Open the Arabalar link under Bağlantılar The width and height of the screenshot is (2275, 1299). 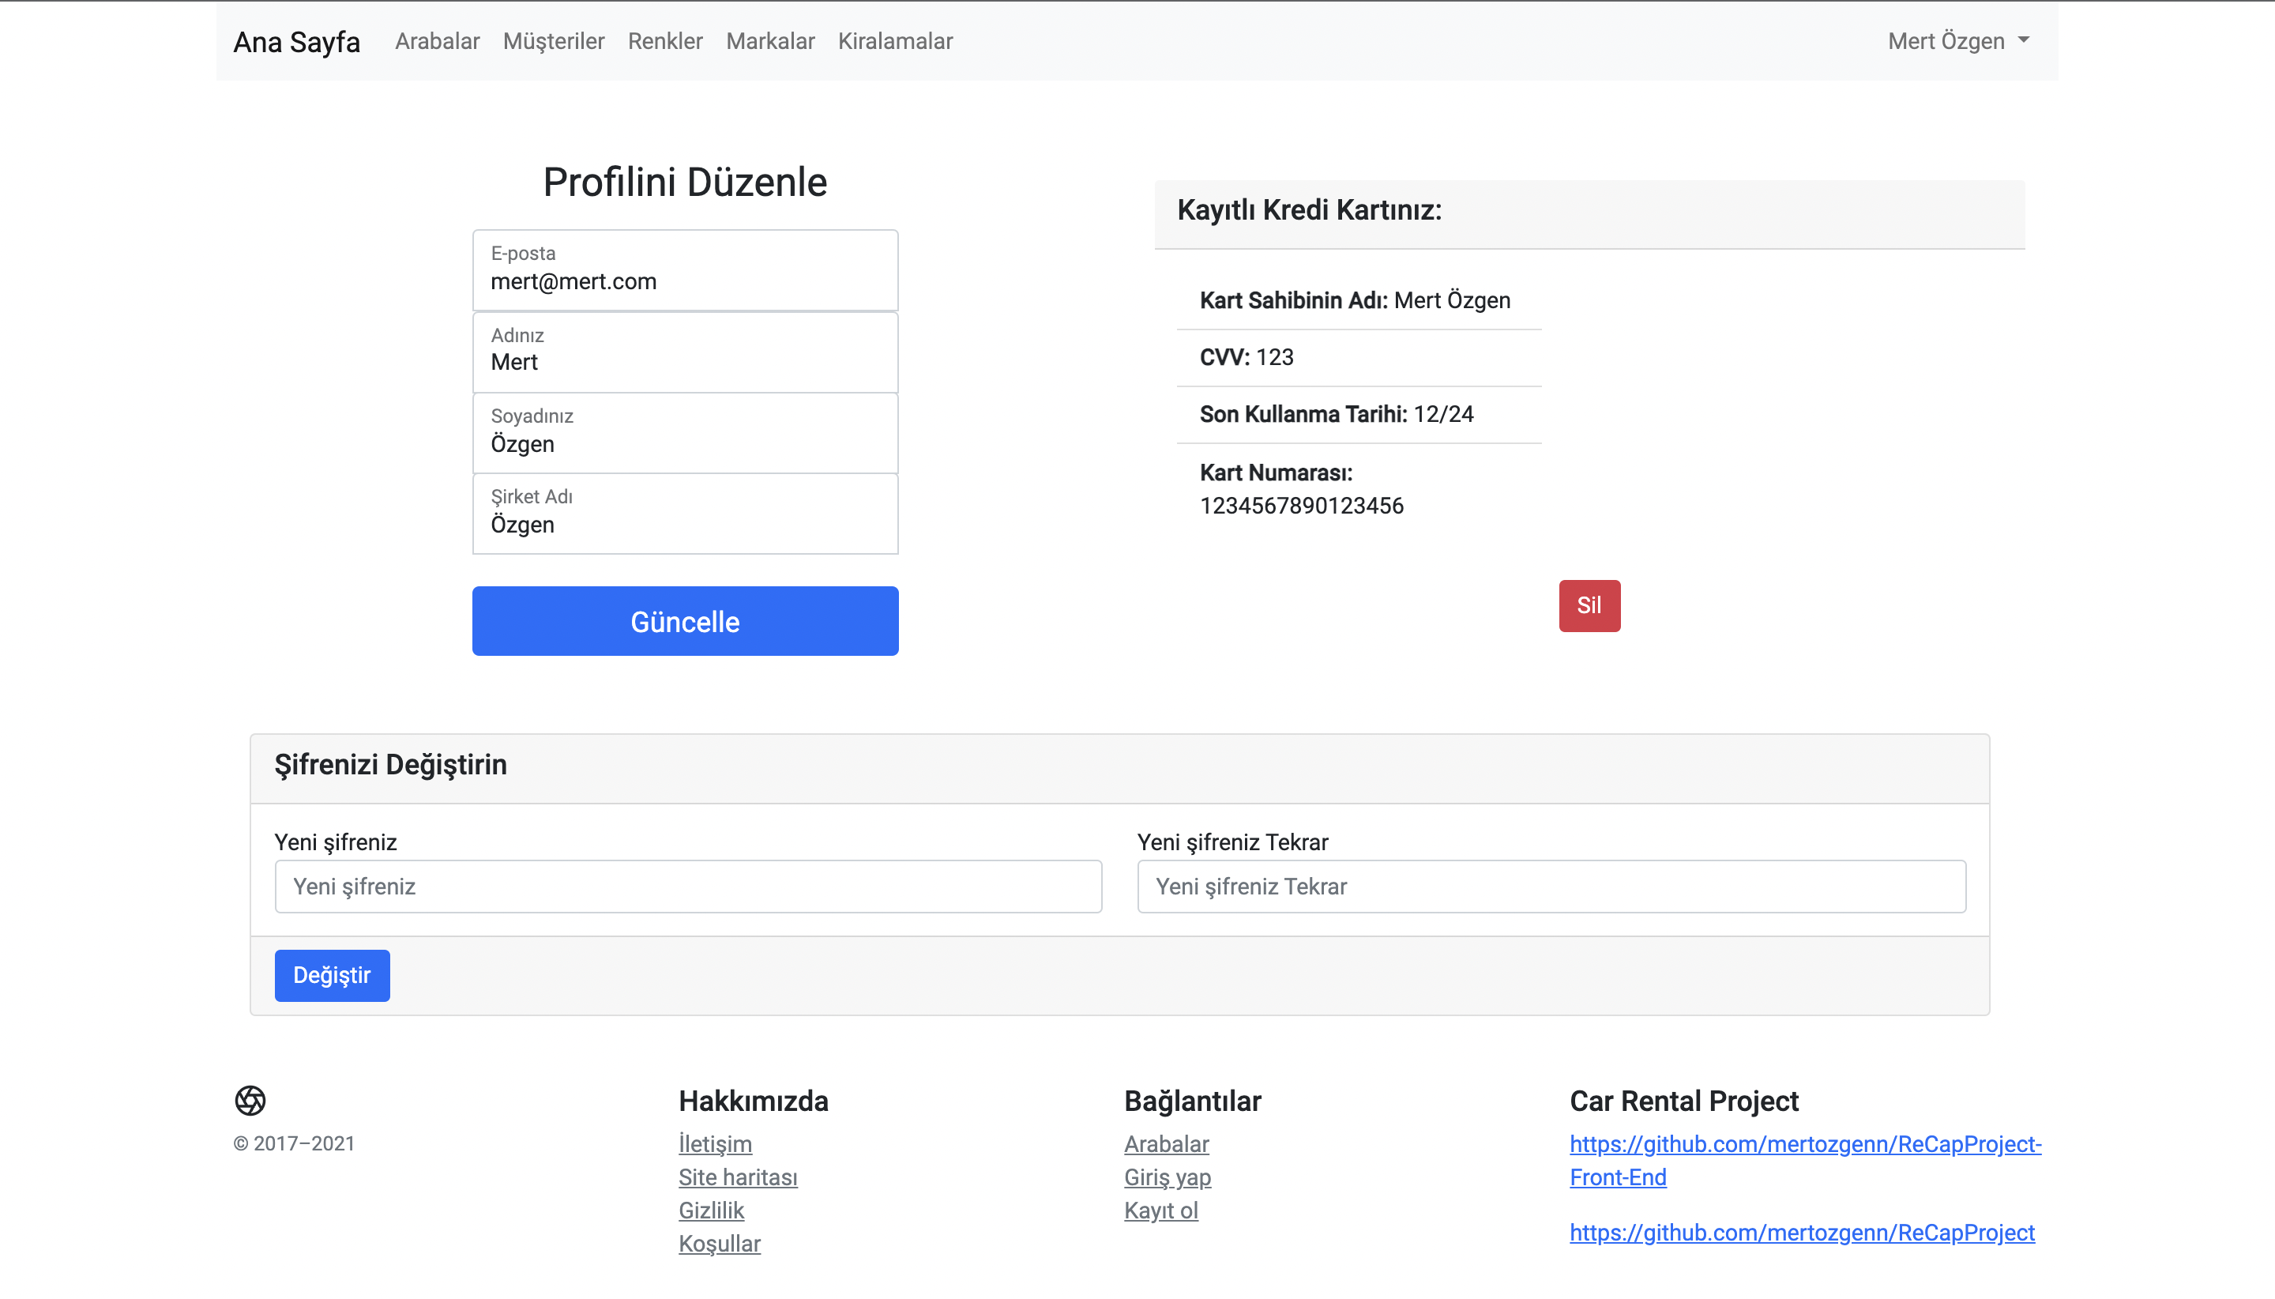(x=1167, y=1144)
